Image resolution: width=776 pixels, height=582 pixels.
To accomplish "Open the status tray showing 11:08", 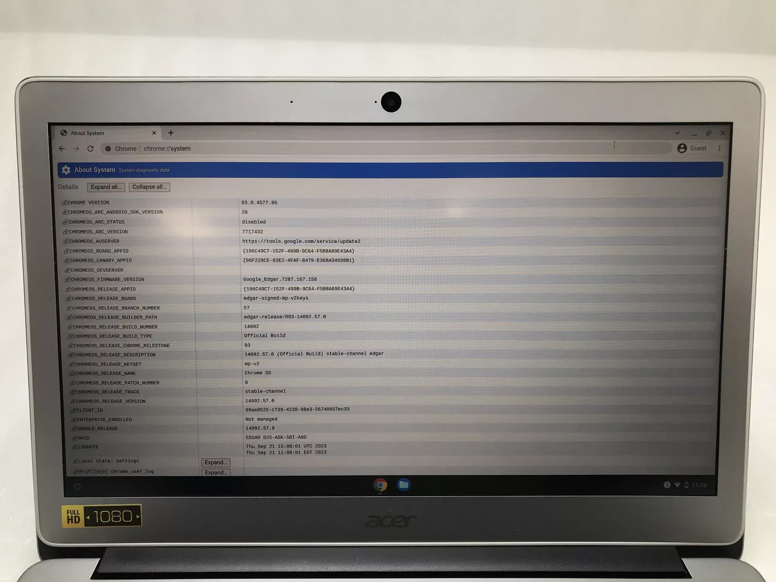I will [685, 485].
